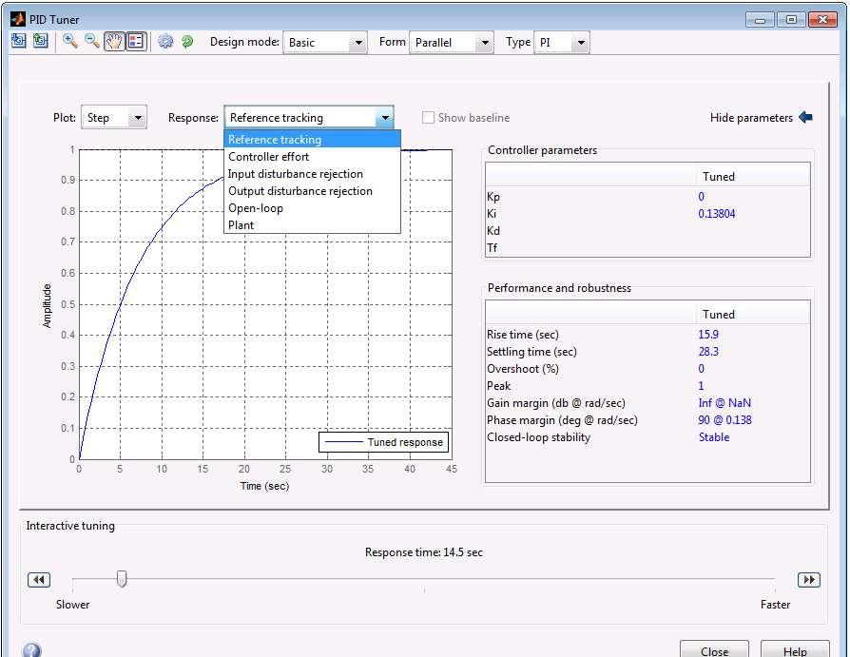Open the controller Type PI dropdown
The width and height of the screenshot is (850, 657).
[x=562, y=42]
